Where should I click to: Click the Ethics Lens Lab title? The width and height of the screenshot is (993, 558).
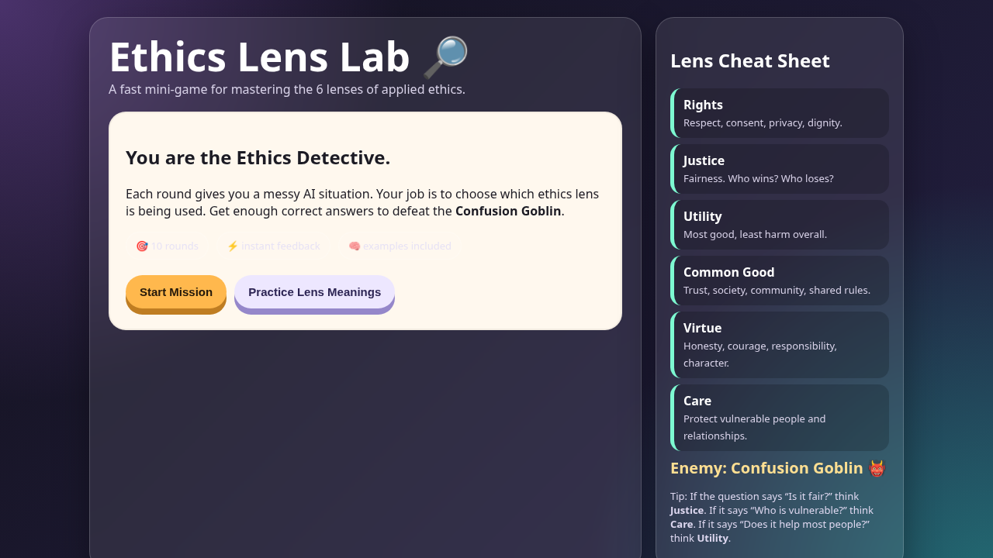point(259,57)
